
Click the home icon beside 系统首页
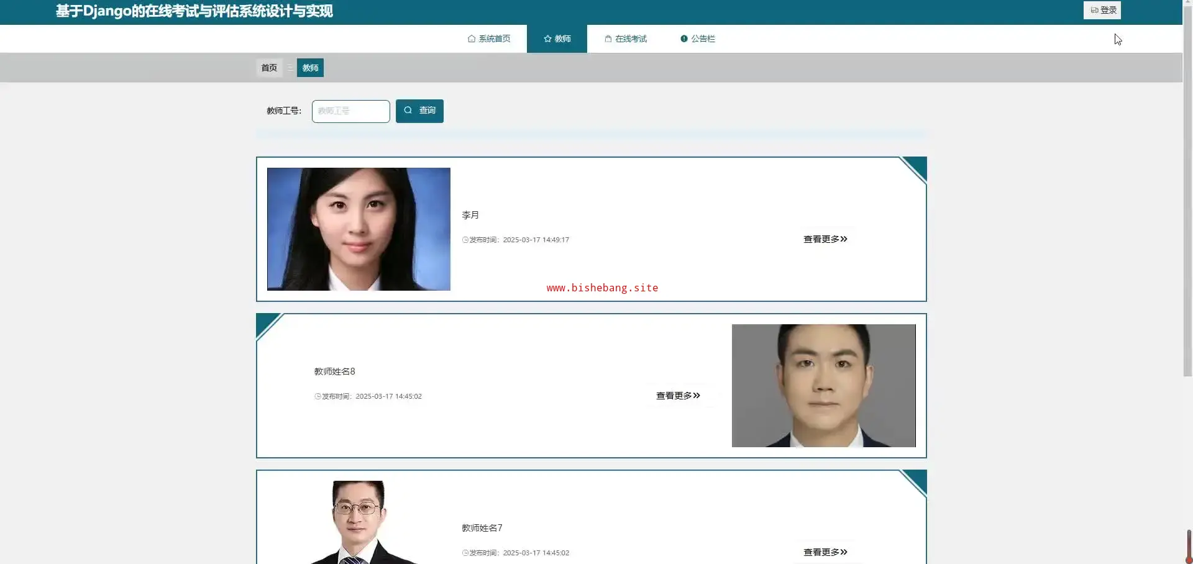(472, 39)
